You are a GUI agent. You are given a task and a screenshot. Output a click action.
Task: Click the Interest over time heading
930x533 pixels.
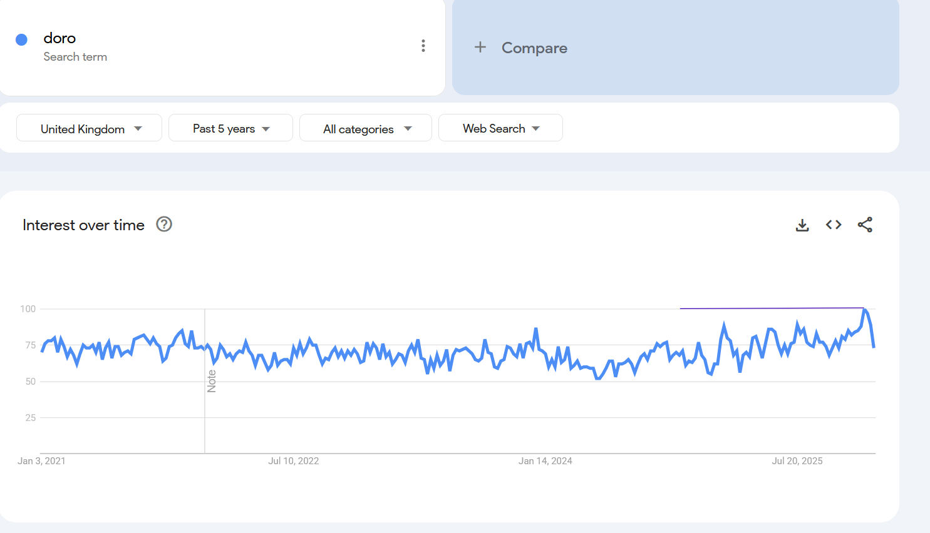click(84, 225)
